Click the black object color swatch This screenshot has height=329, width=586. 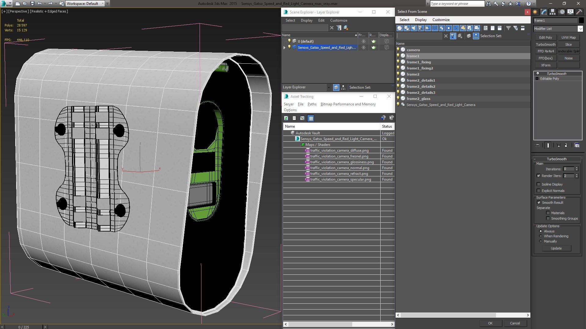point(581,20)
